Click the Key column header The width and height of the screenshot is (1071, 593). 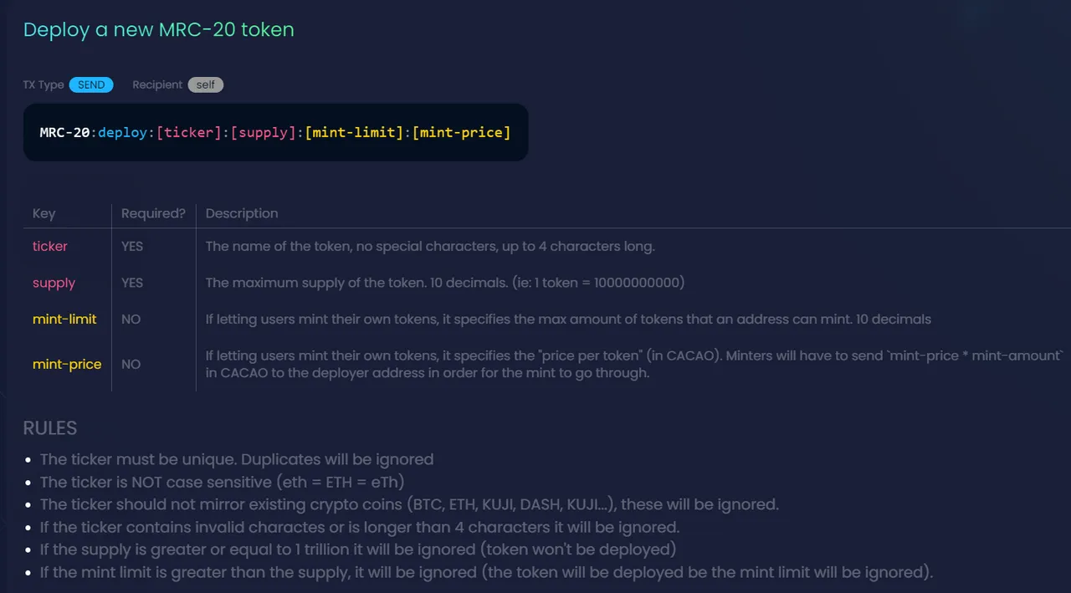pos(44,213)
